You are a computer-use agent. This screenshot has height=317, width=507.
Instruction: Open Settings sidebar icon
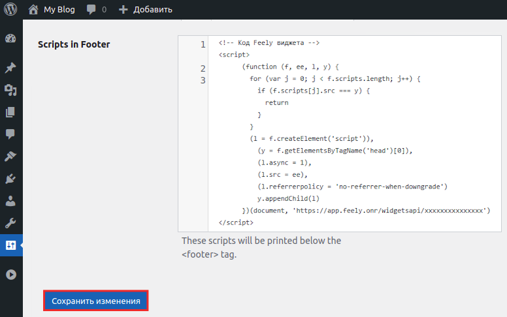pos(10,245)
